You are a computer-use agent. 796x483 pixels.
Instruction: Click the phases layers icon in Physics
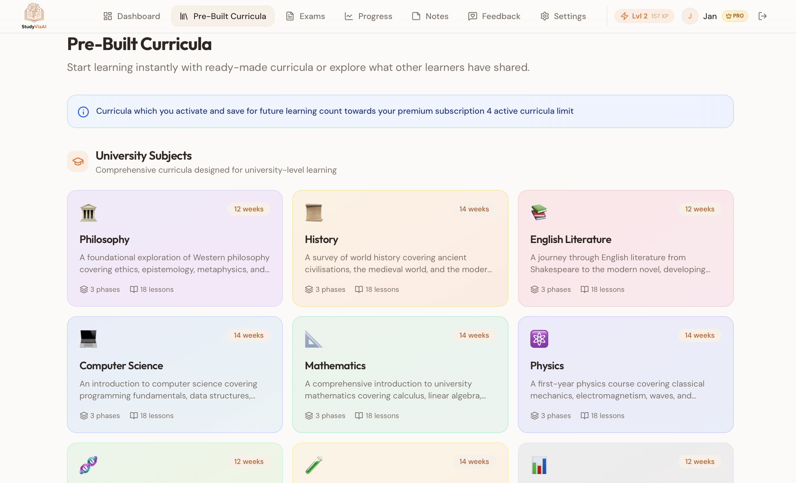click(534, 416)
